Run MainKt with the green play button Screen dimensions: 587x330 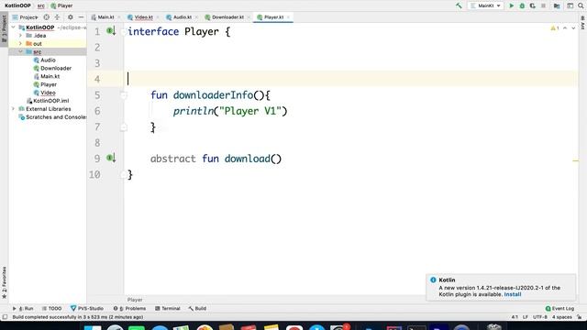tap(512, 5)
